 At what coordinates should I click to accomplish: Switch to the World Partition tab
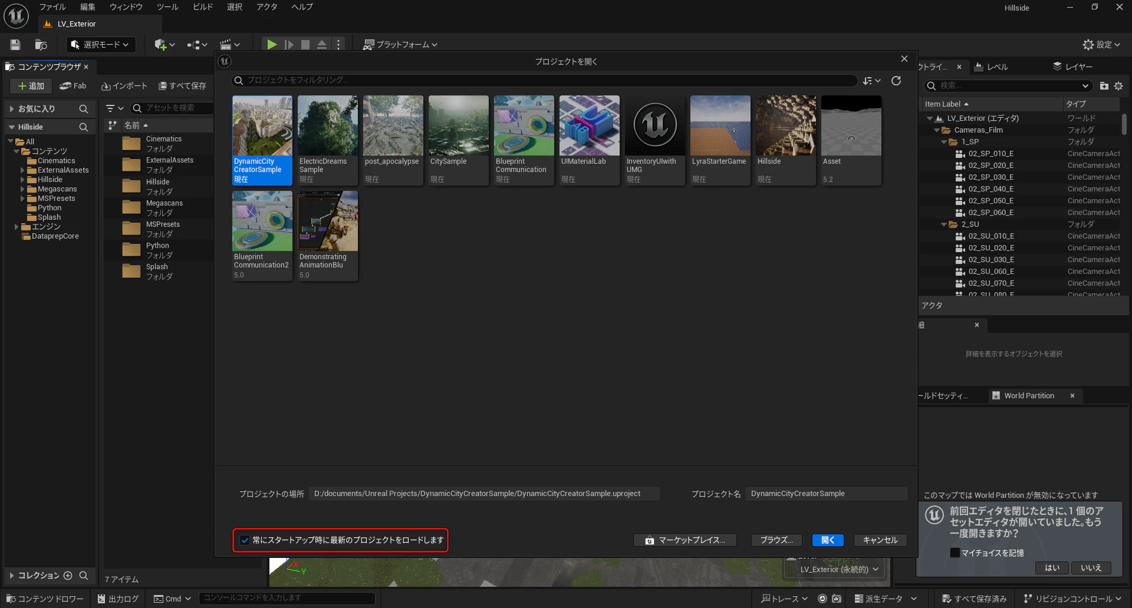point(1029,396)
